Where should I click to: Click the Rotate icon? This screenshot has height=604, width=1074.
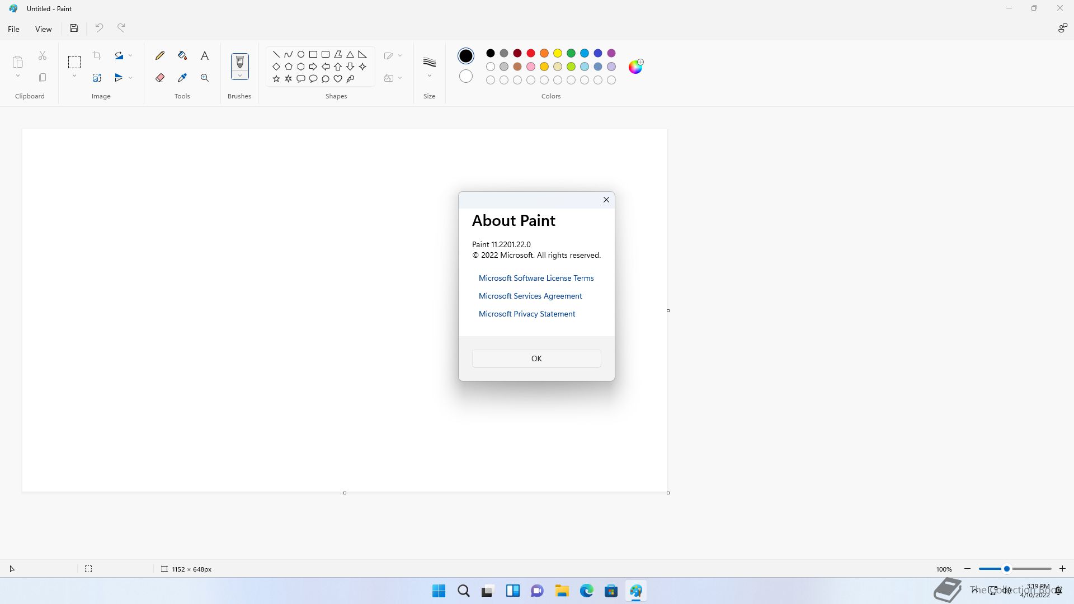(119, 55)
